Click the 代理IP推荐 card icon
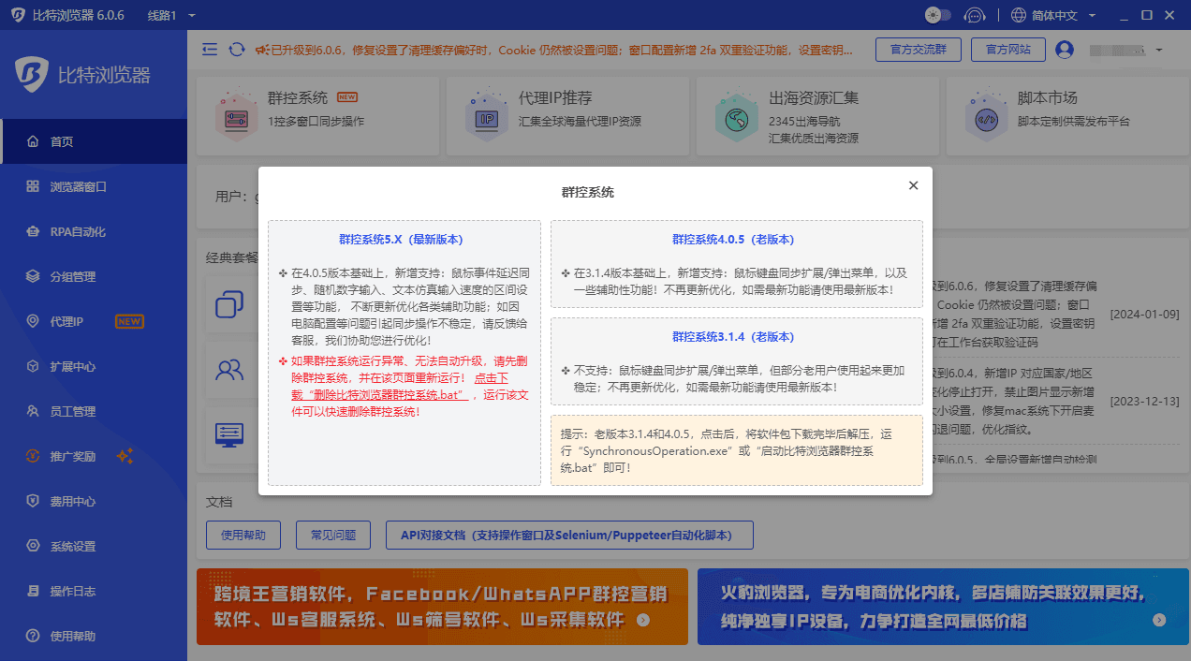Screen dimensions: 1191x661 [x=486, y=116]
